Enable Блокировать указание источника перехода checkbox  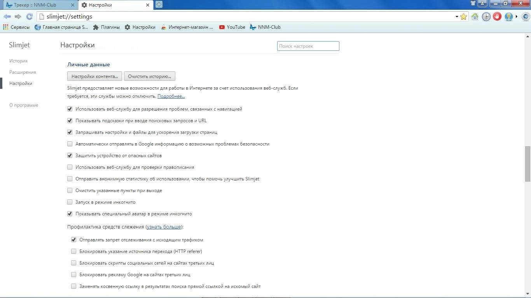74,251
